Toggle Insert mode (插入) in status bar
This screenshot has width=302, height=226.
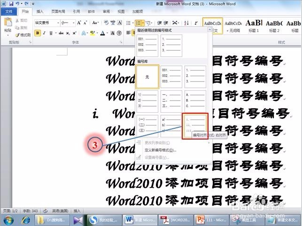77,211
